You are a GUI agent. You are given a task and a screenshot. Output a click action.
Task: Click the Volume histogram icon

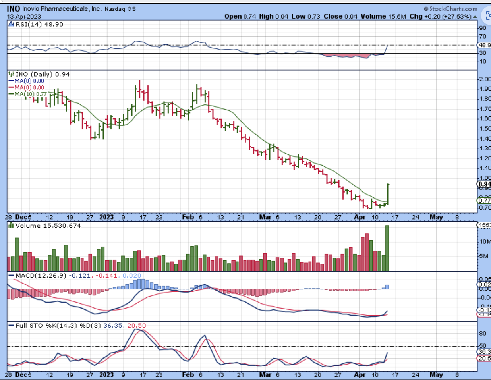(x=12, y=226)
